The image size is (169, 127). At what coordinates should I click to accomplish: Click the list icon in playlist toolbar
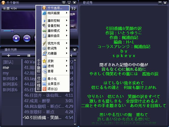29,56
